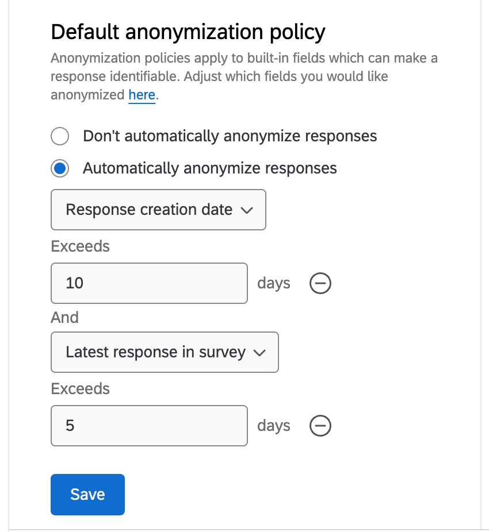
Task: Expand the condition type selector showing Response creation date
Action: 158,210
